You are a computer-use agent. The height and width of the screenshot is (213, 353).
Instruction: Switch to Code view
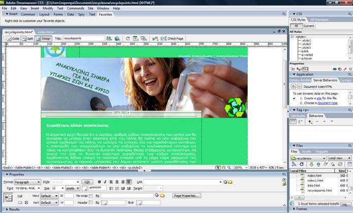pyautogui.click(x=13, y=39)
